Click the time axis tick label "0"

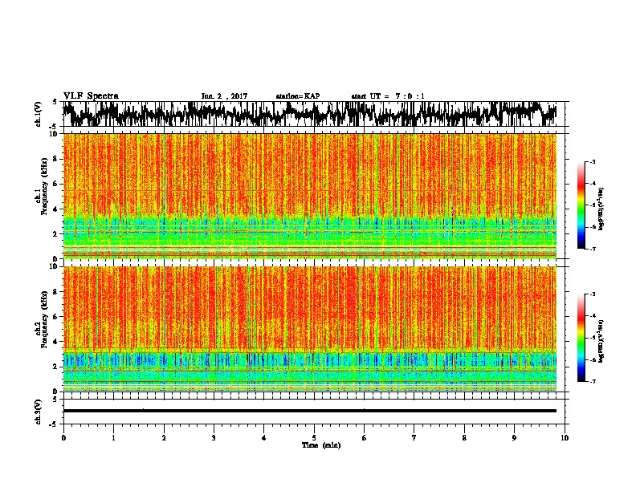[x=63, y=438]
